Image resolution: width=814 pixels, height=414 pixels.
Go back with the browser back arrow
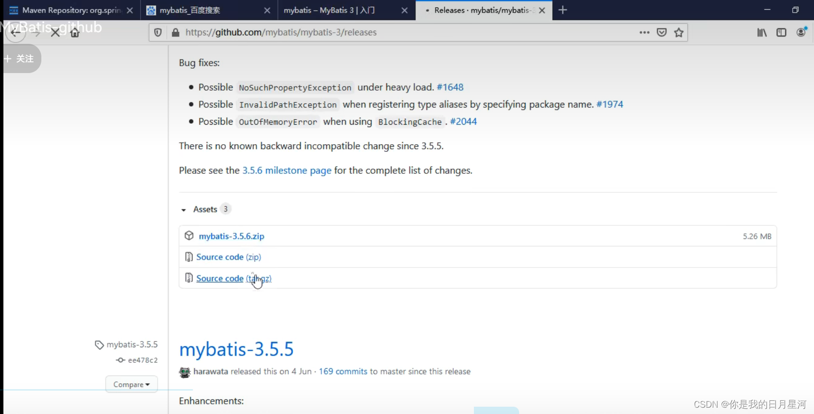15,33
